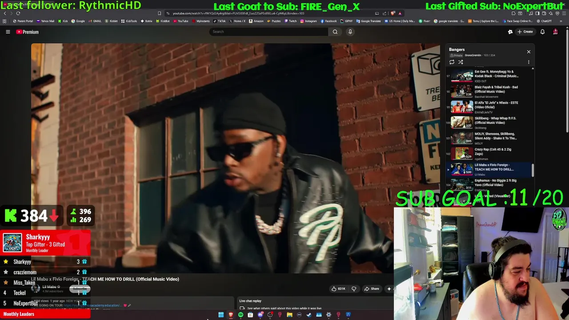Open Microsoft Store taskbar icon

[x=250, y=315]
